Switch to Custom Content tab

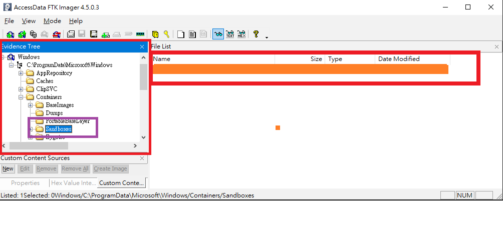point(122,183)
